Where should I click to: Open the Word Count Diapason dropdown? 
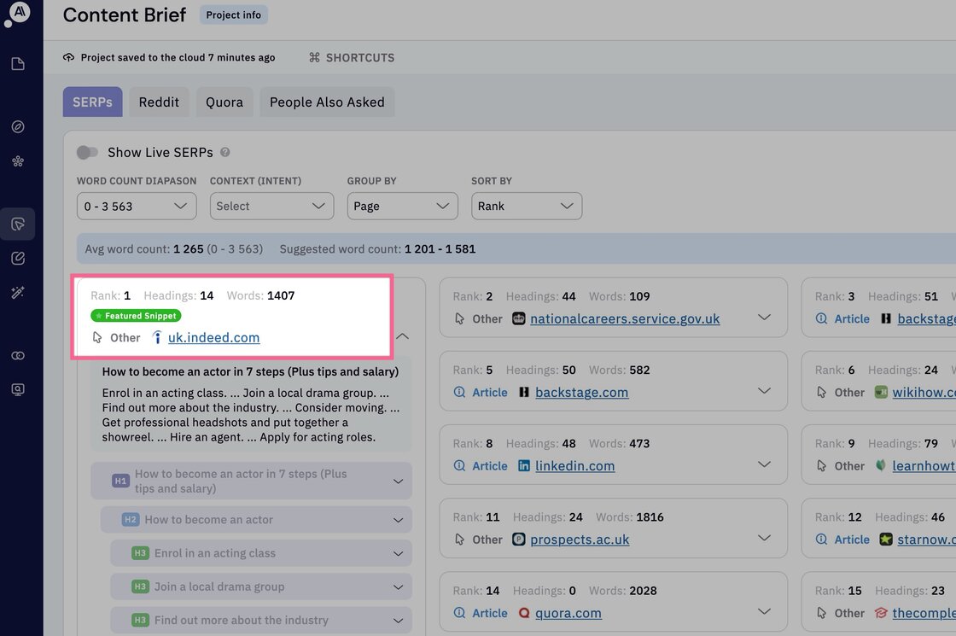(x=137, y=206)
